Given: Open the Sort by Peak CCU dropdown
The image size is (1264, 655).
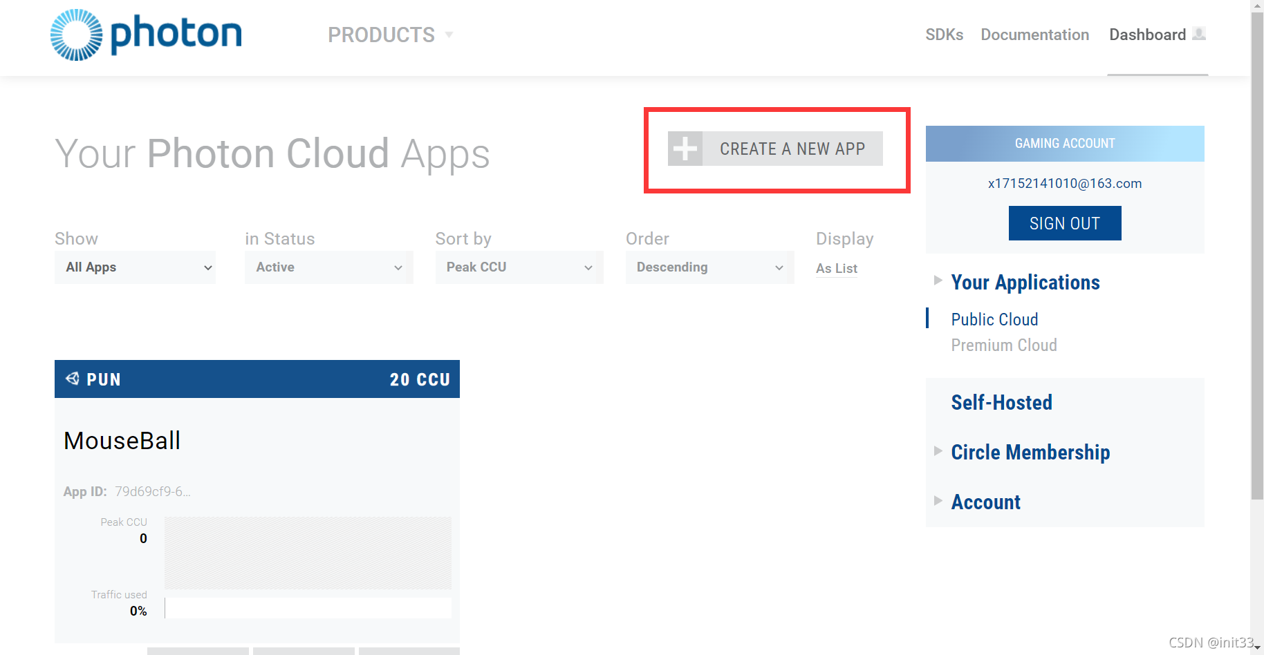Looking at the screenshot, I should 519,267.
